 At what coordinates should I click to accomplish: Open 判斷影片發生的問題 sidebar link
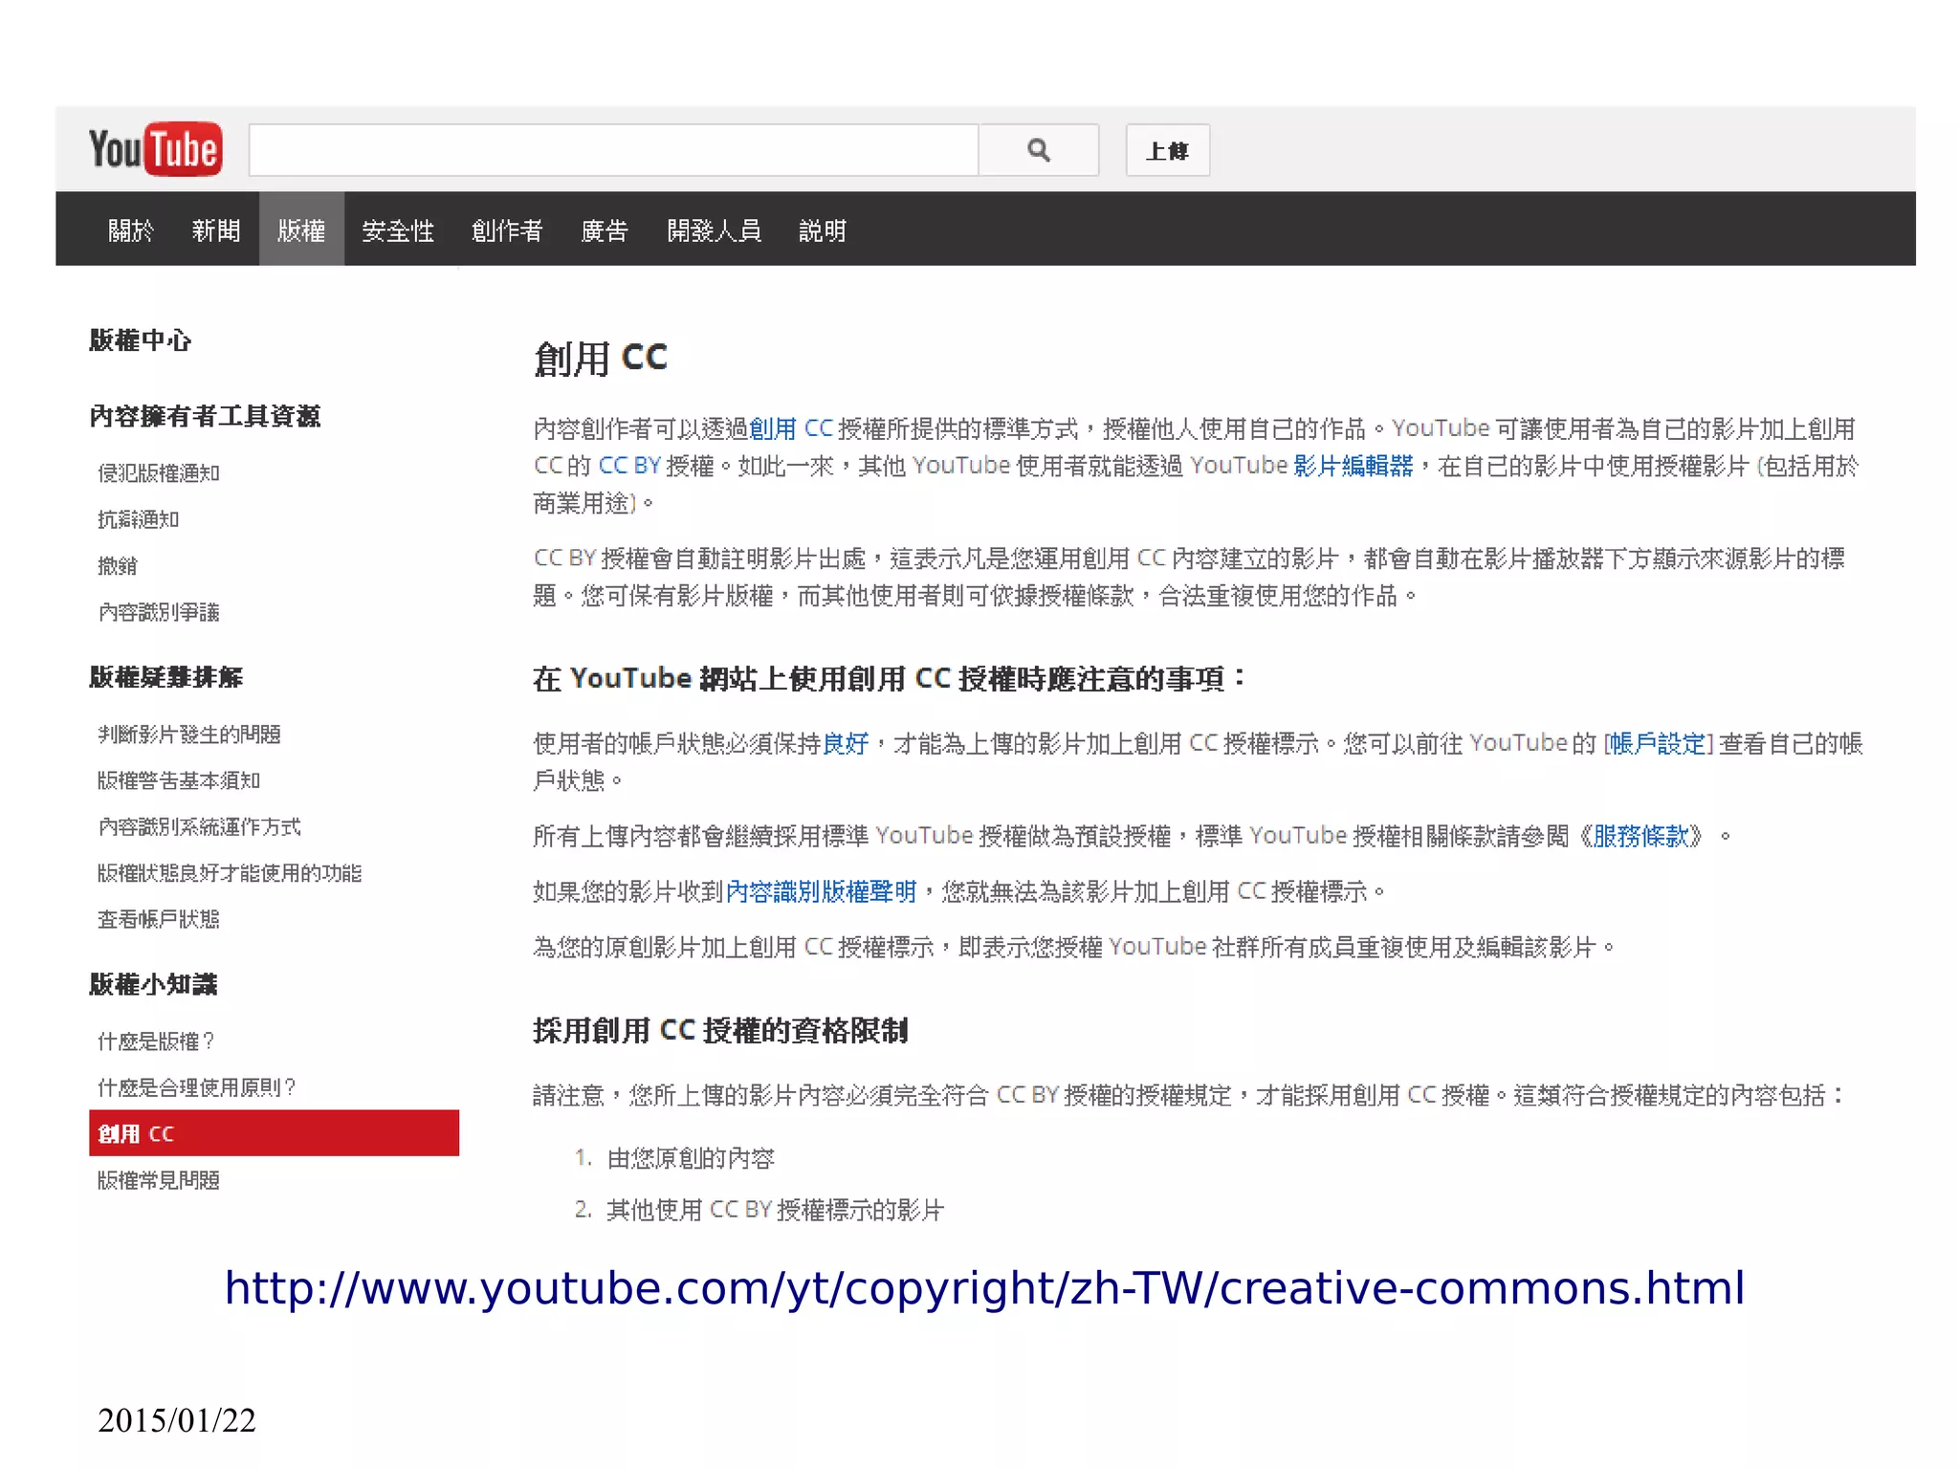click(x=189, y=734)
